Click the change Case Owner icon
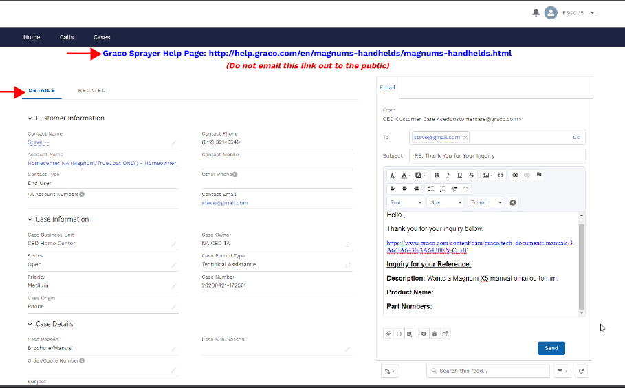625x388 pixels. click(x=348, y=244)
